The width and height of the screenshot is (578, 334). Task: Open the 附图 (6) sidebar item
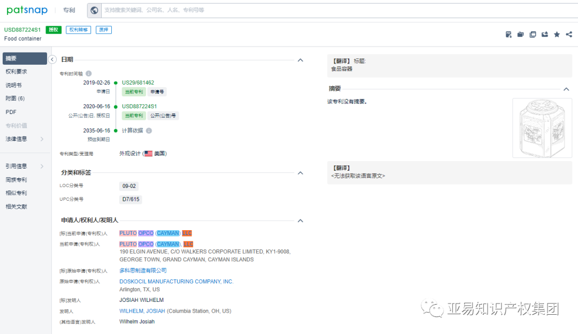(15, 98)
